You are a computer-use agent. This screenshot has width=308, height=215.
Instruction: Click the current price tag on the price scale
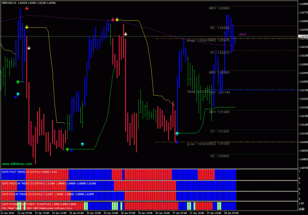303,36
